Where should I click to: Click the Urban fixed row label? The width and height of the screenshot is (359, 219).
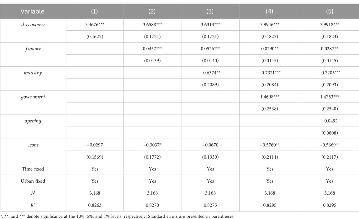pos(33,181)
